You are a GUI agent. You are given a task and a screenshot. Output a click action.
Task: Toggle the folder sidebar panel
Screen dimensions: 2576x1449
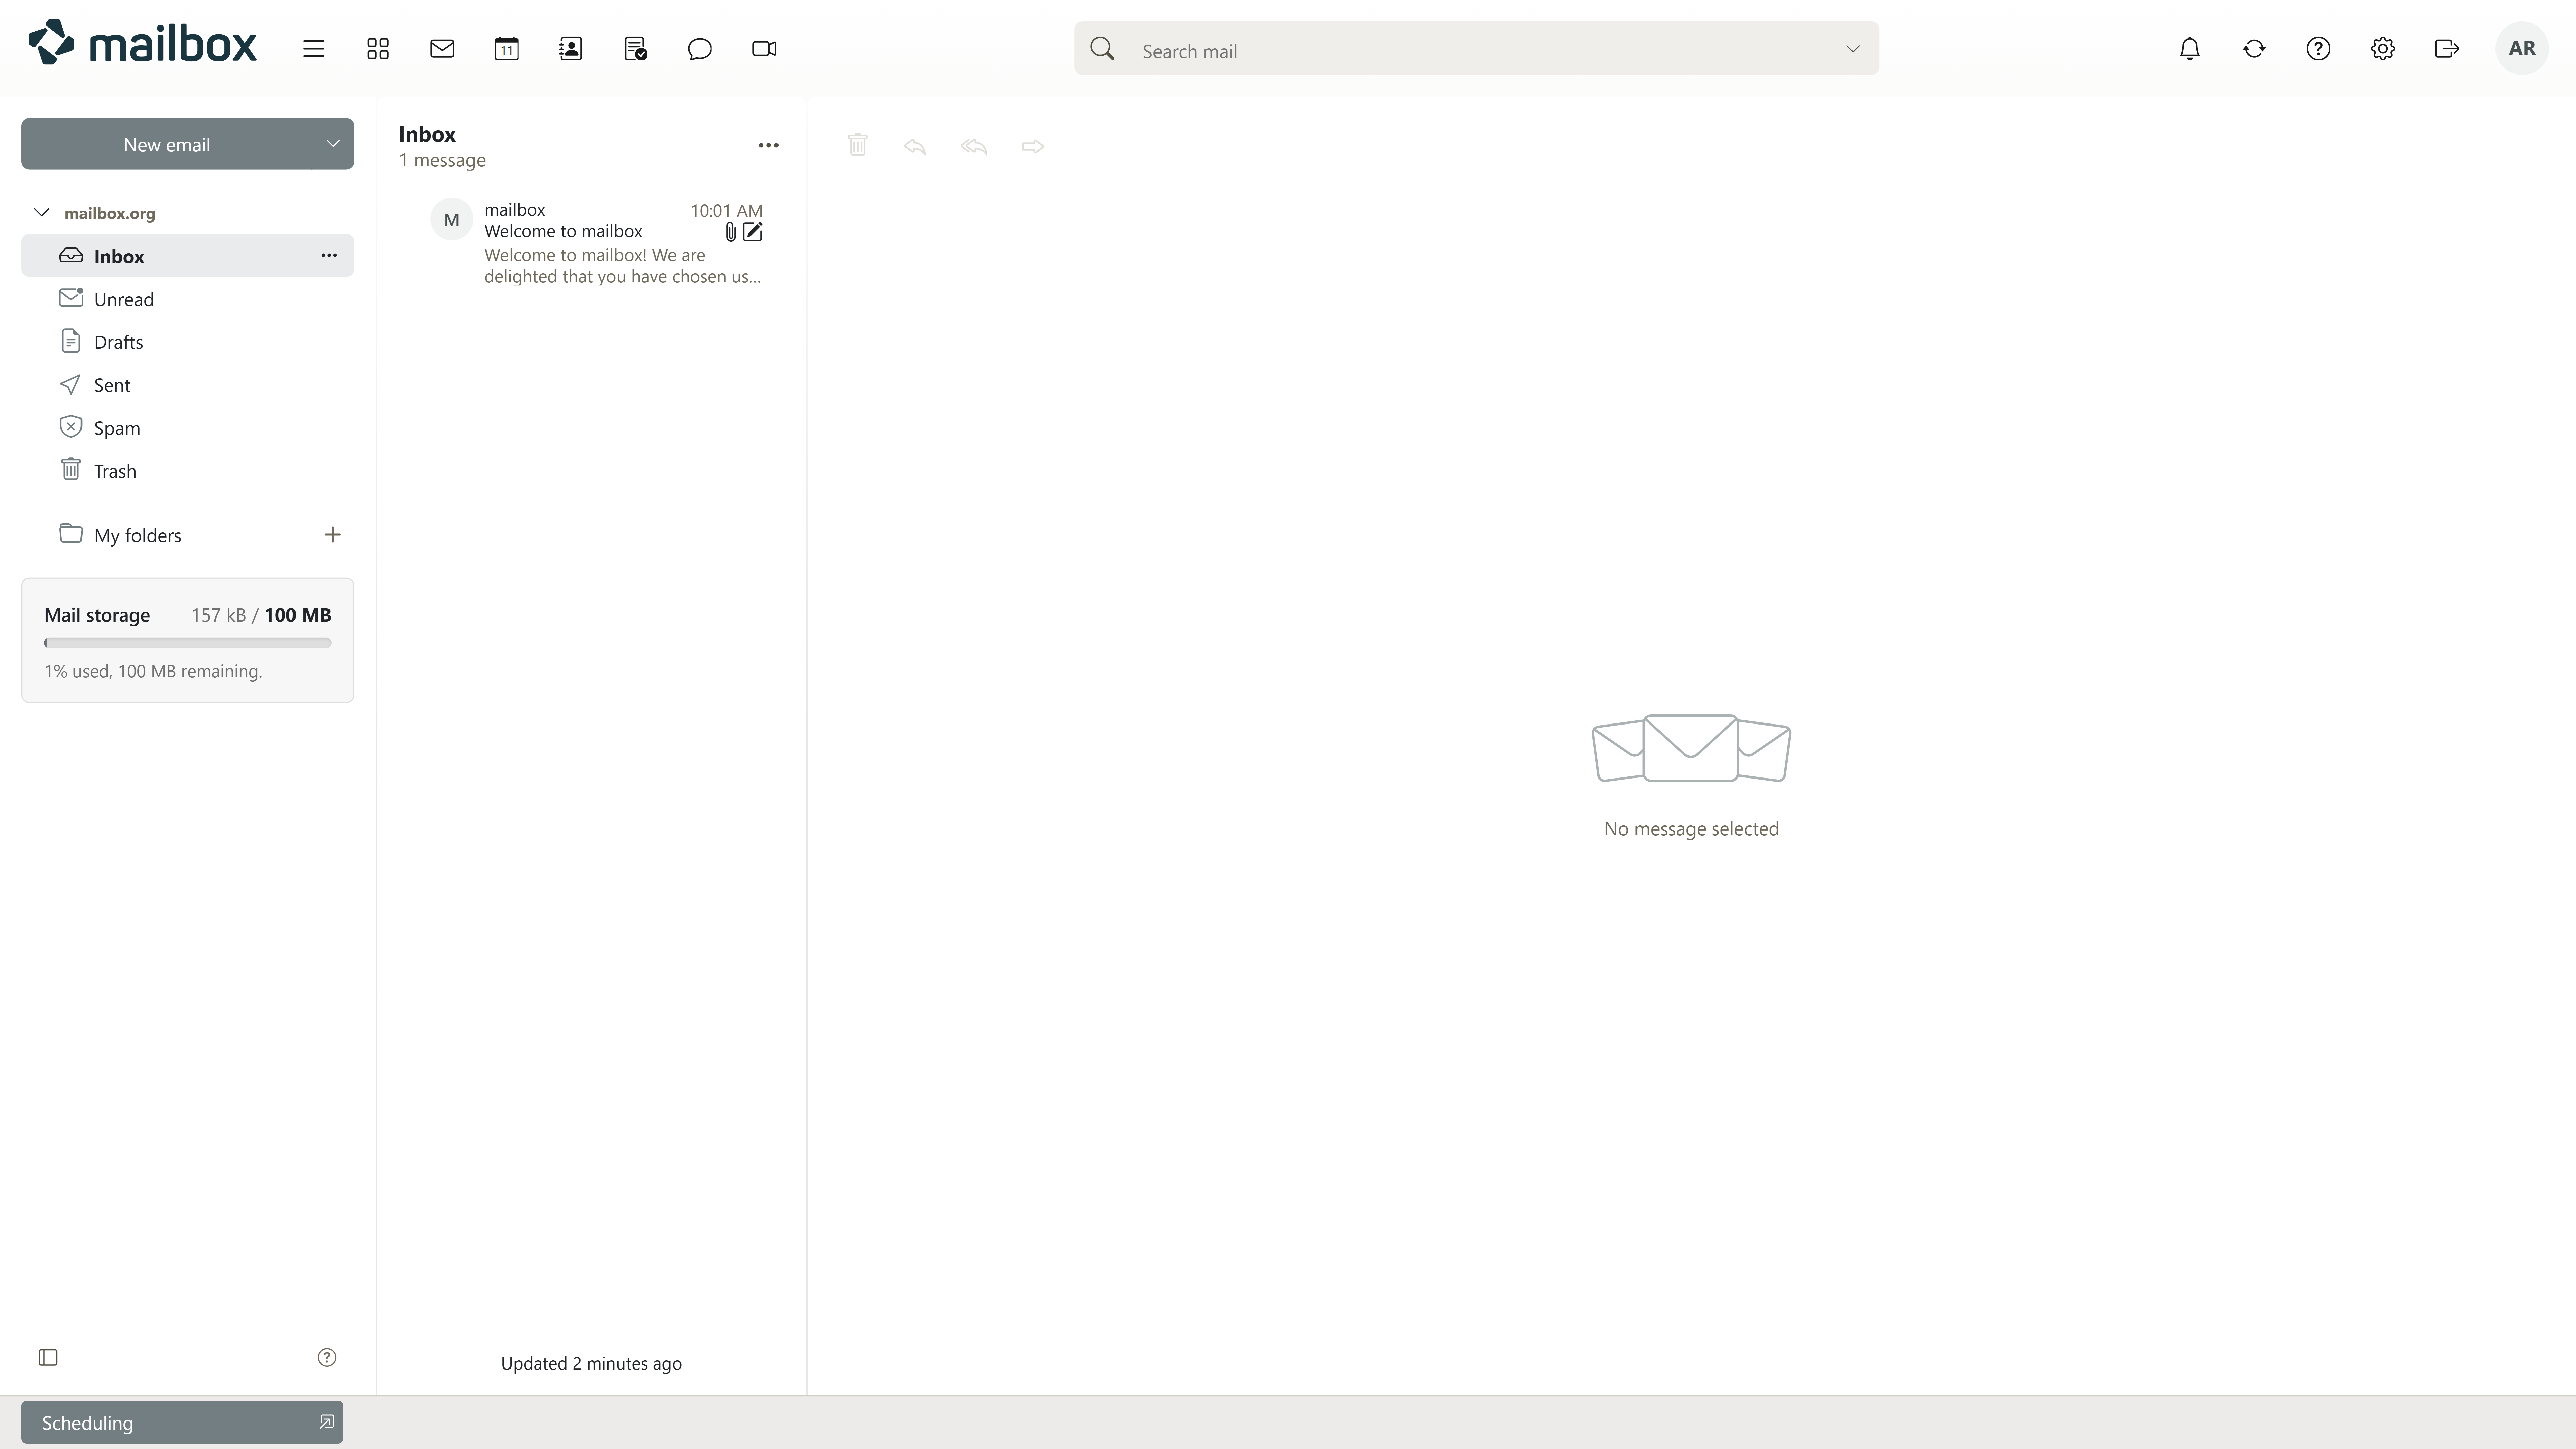pyautogui.click(x=48, y=1357)
